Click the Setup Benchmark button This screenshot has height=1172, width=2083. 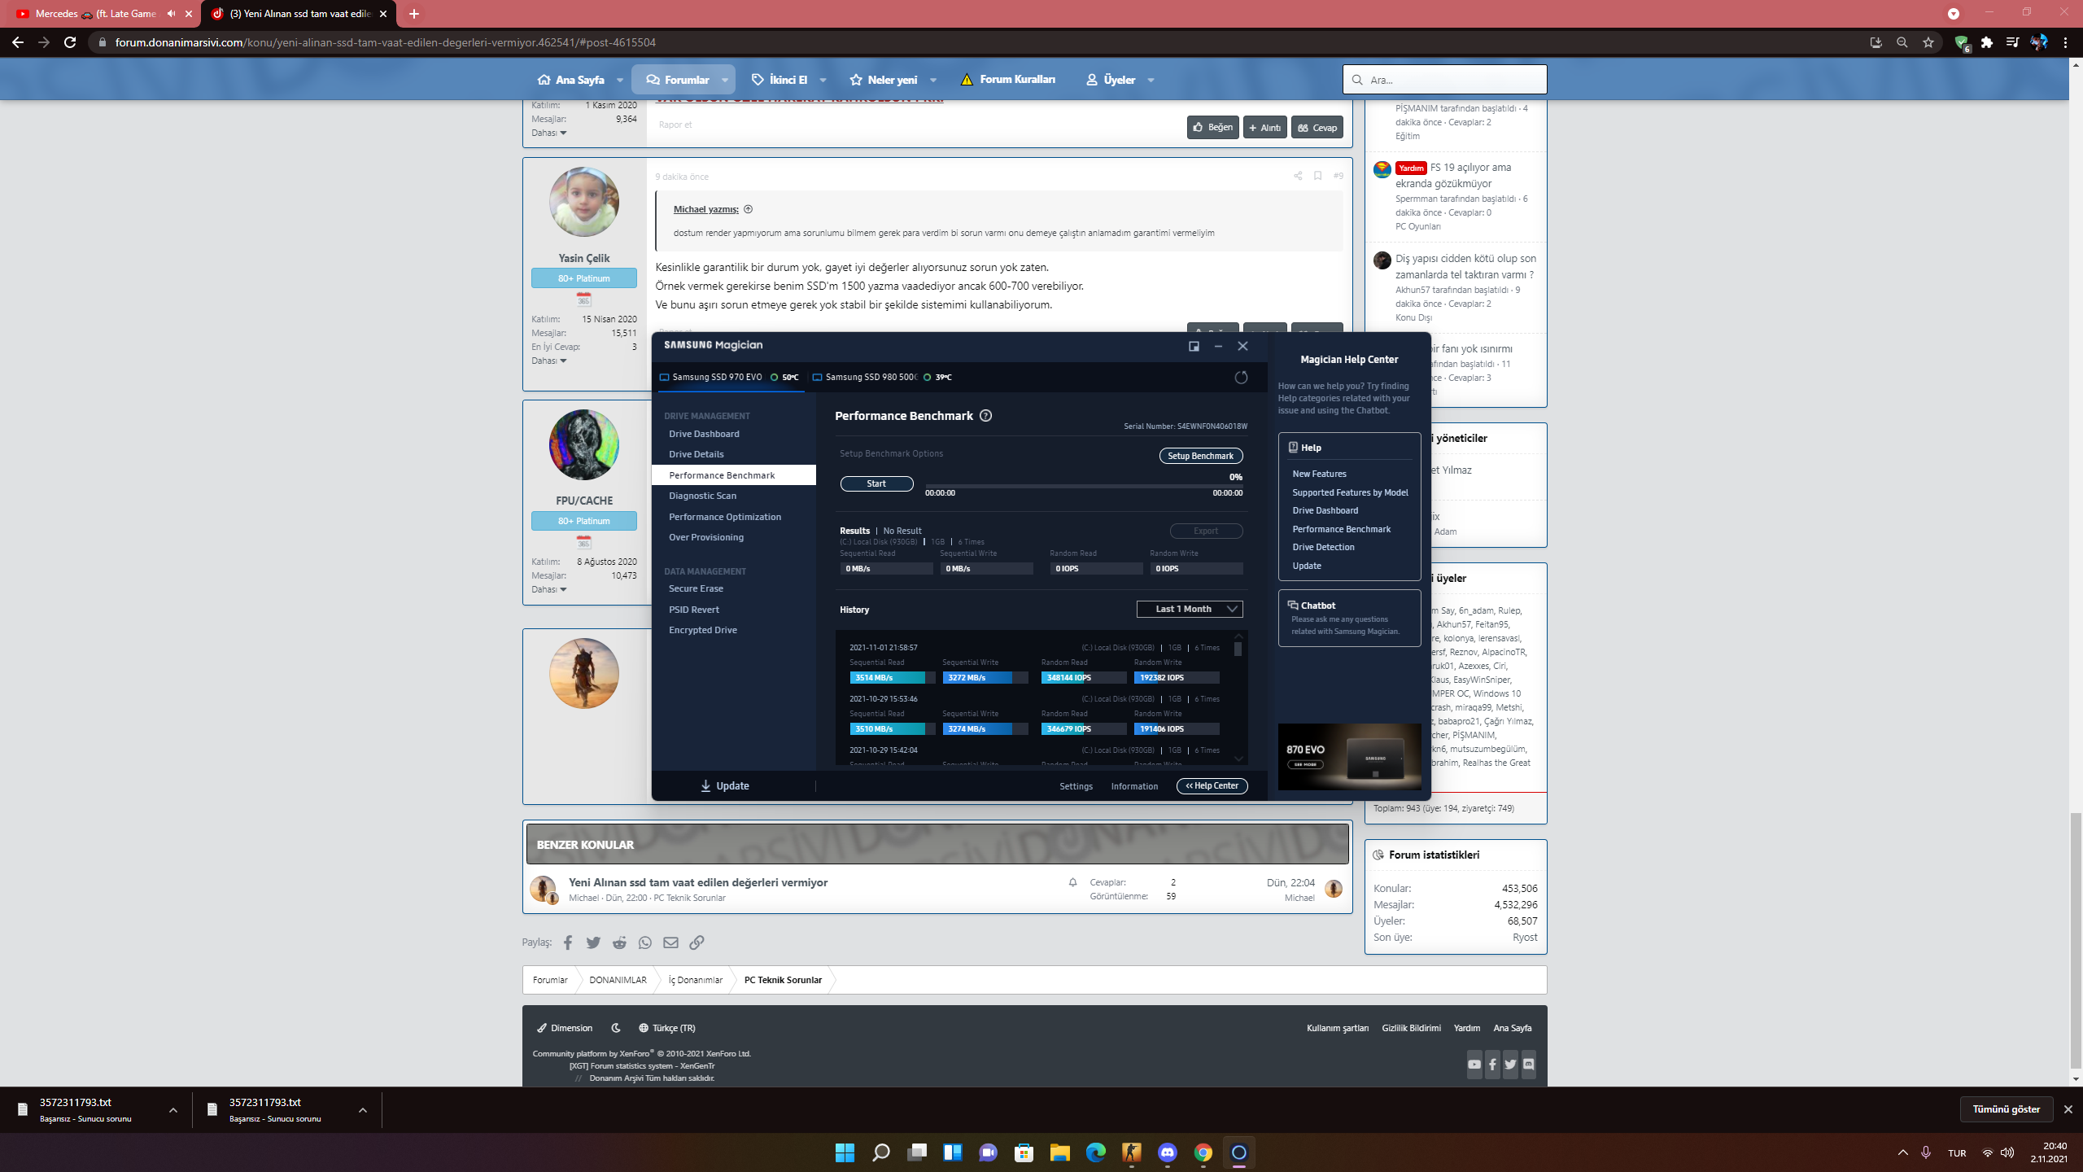[1200, 456]
